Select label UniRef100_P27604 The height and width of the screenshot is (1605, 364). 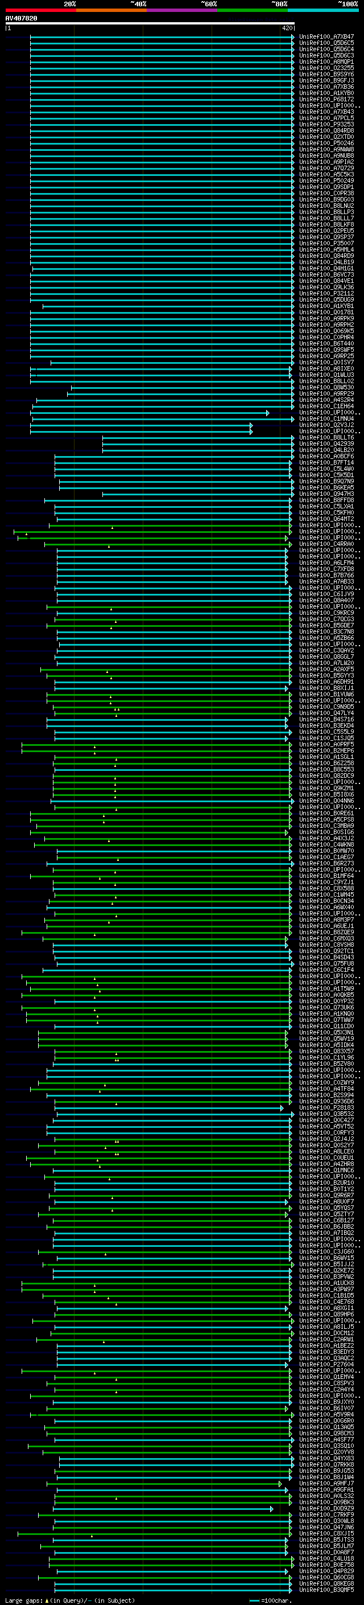pos(326,1364)
